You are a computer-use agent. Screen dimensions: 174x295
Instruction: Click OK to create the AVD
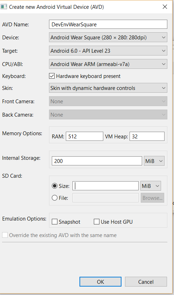(x=100, y=282)
